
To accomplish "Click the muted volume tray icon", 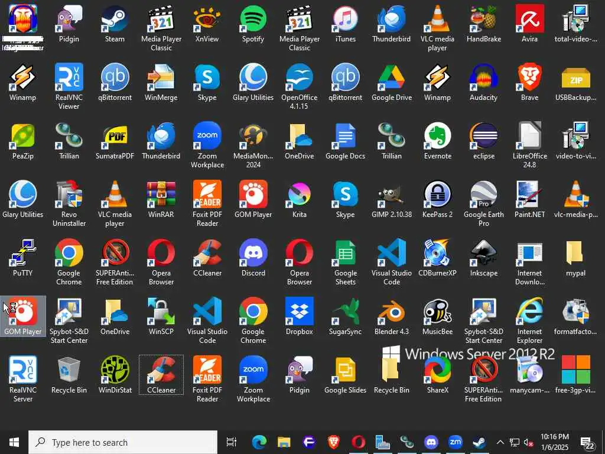I will pyautogui.click(x=529, y=442).
